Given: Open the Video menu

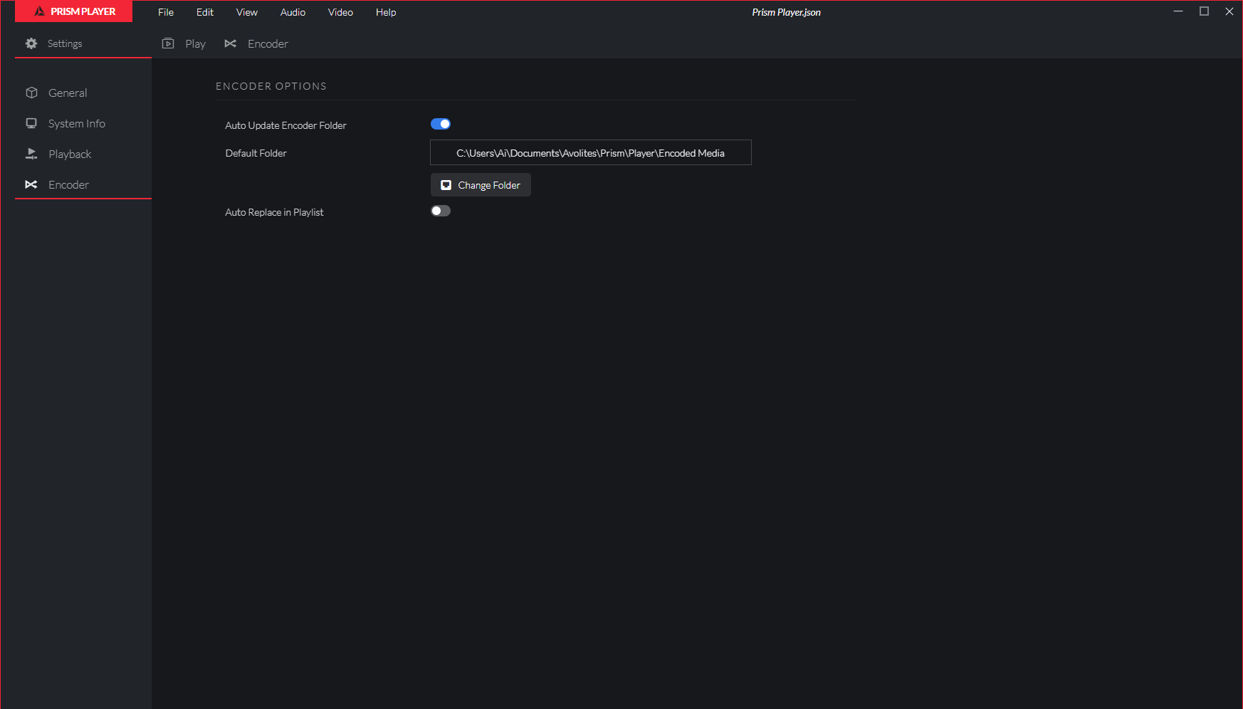Looking at the screenshot, I should pos(340,12).
